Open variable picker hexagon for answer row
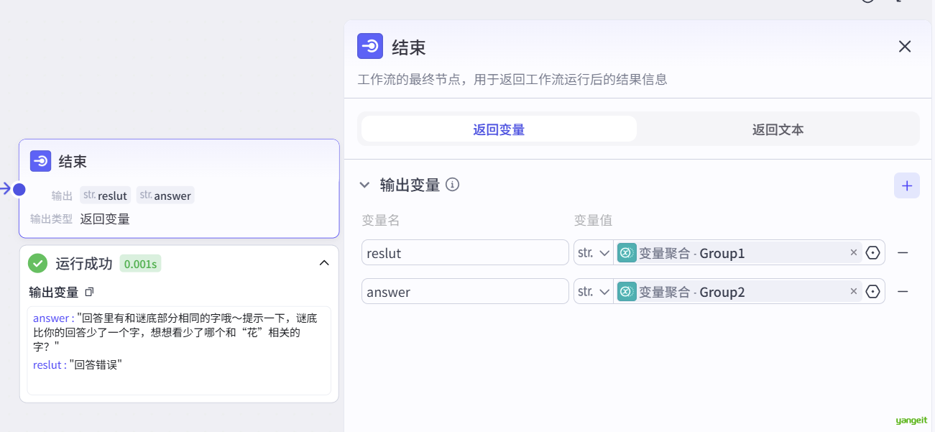Viewport: 935px width, 432px height. point(873,292)
